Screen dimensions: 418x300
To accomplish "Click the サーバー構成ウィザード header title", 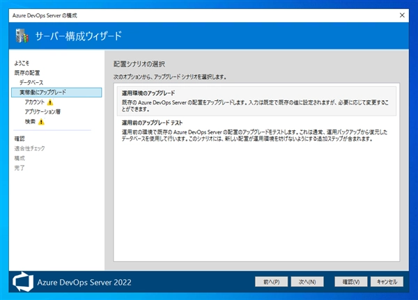I will pyautogui.click(x=78, y=35).
